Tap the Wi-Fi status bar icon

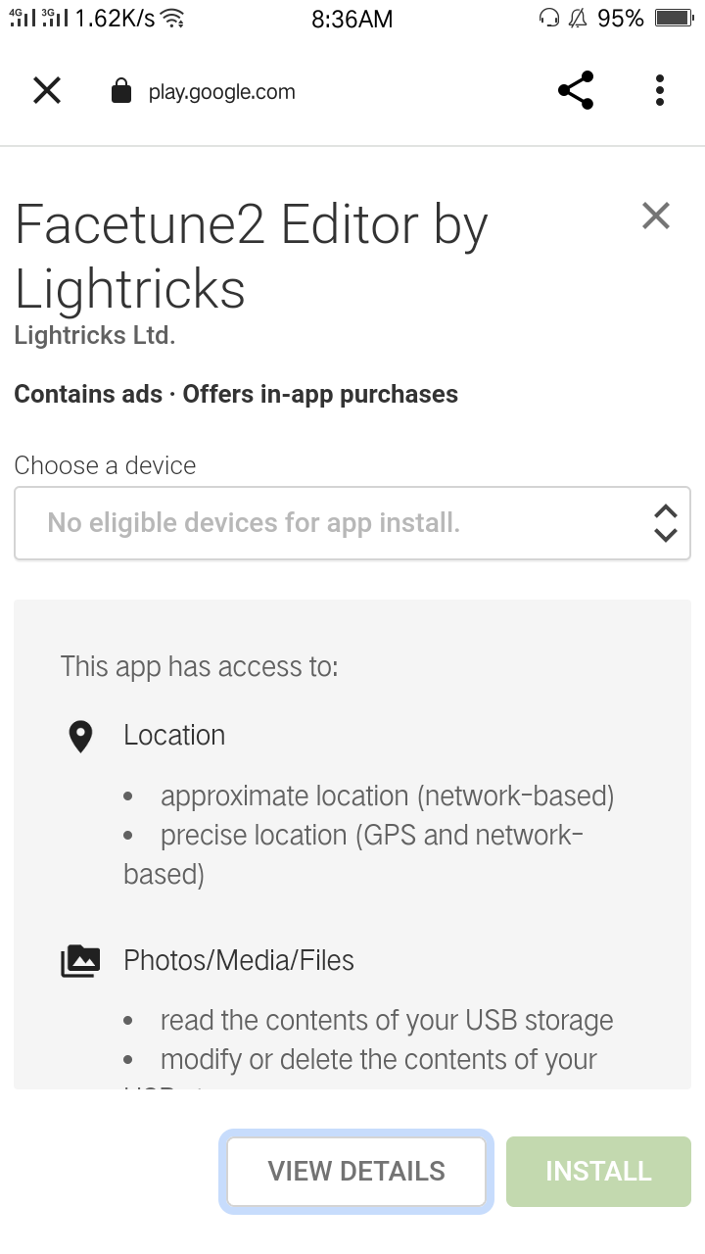tap(172, 18)
